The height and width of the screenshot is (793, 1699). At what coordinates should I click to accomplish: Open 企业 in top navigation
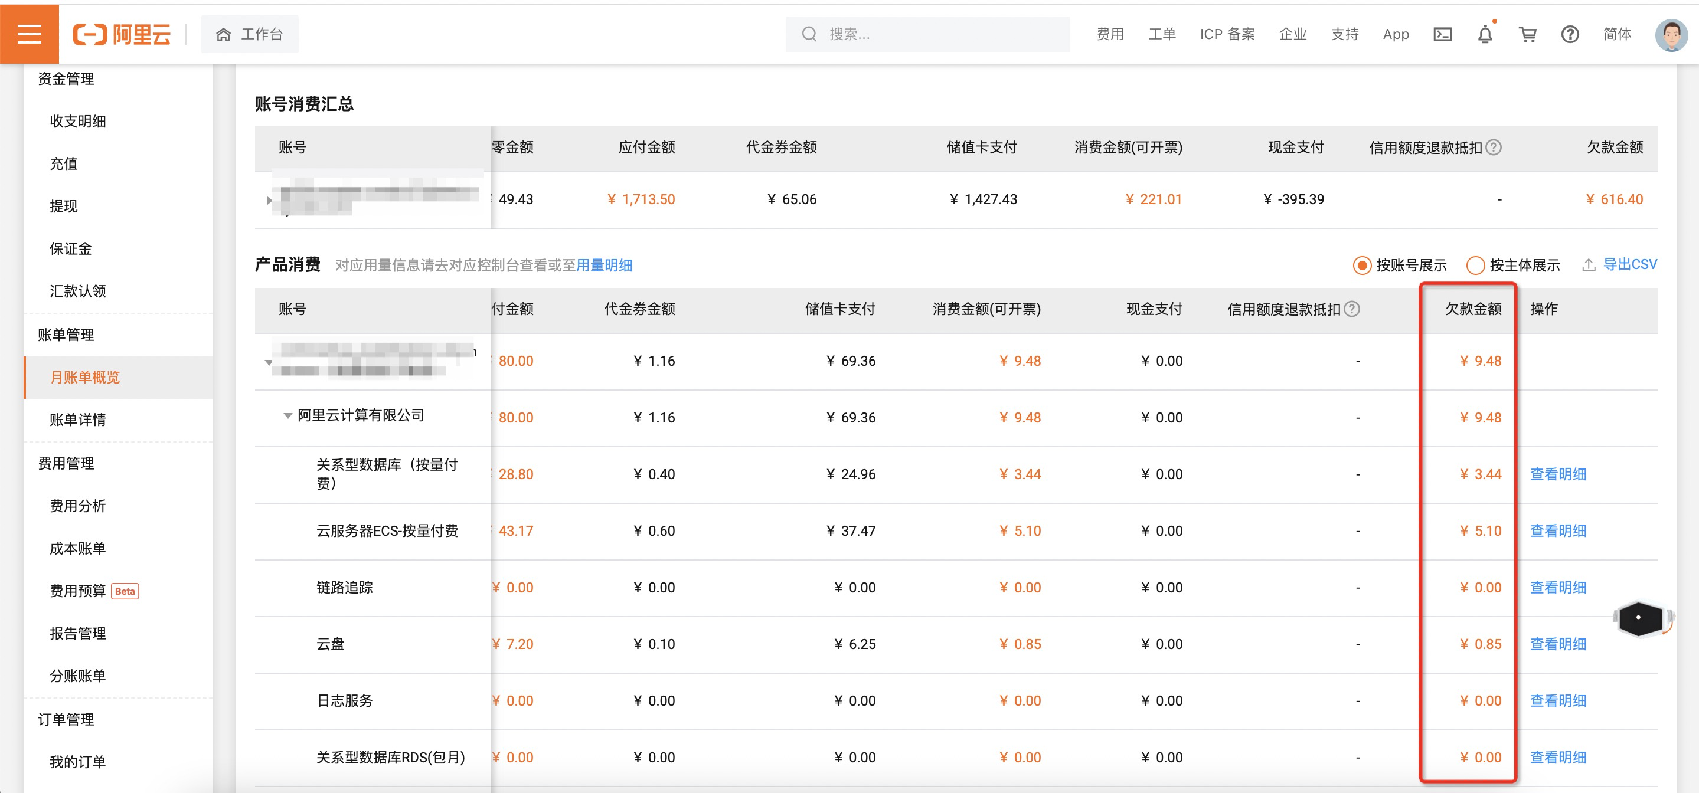pyautogui.click(x=1293, y=34)
